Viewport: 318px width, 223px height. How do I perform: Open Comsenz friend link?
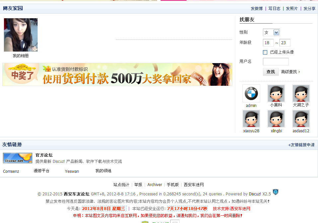pyautogui.click(x=11, y=171)
